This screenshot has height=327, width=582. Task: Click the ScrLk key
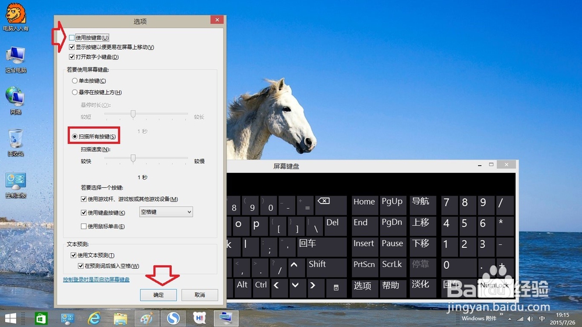coord(393,268)
